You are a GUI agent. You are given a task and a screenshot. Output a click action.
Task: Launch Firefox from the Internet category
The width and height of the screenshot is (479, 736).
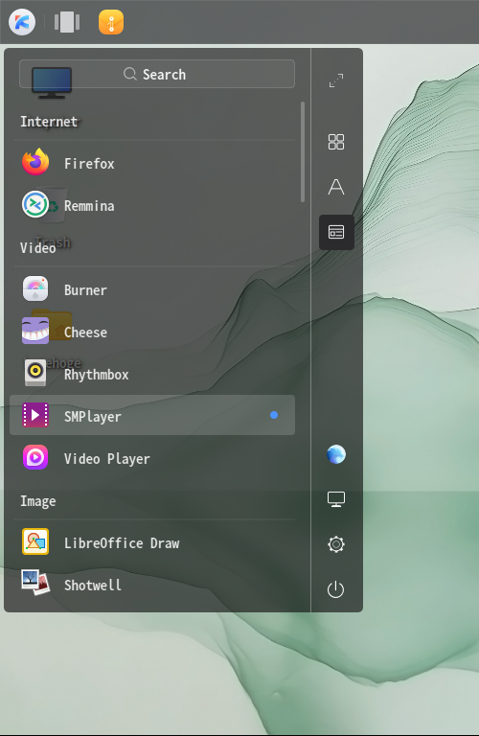[x=152, y=163]
